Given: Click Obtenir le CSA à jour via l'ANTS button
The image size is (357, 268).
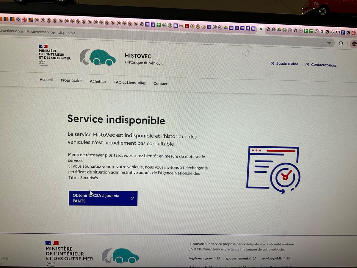Looking at the screenshot, I should [x=103, y=198].
